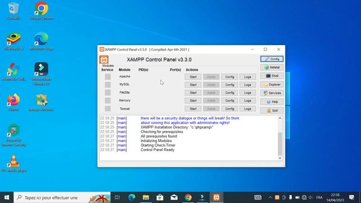Select the XAMPP taskbar icon
Image resolution: width=361 pixels, height=203 pixels.
(x=217, y=197)
